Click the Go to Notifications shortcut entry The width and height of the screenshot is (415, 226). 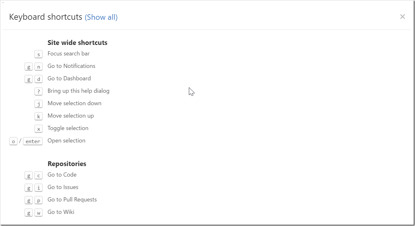tap(71, 66)
